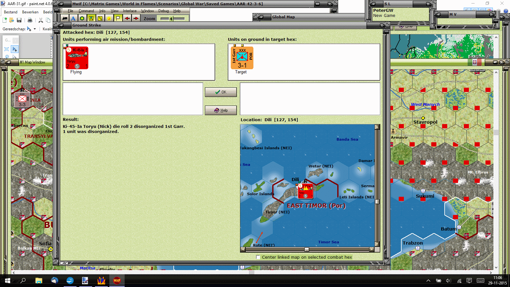This screenshot has height=287, width=510.
Task: Click the Print icon in paint.net
Action: (x=30, y=20)
